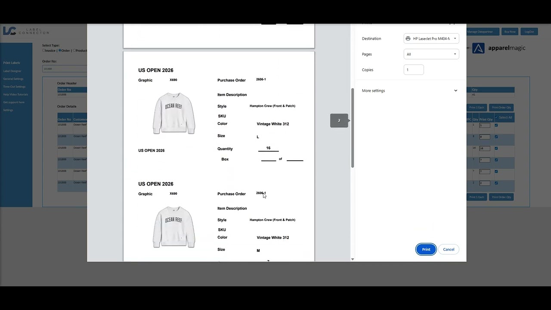Screen dimensions: 551x310
Task: Open Help Video Tutorials in sidebar
Action: pos(15,94)
